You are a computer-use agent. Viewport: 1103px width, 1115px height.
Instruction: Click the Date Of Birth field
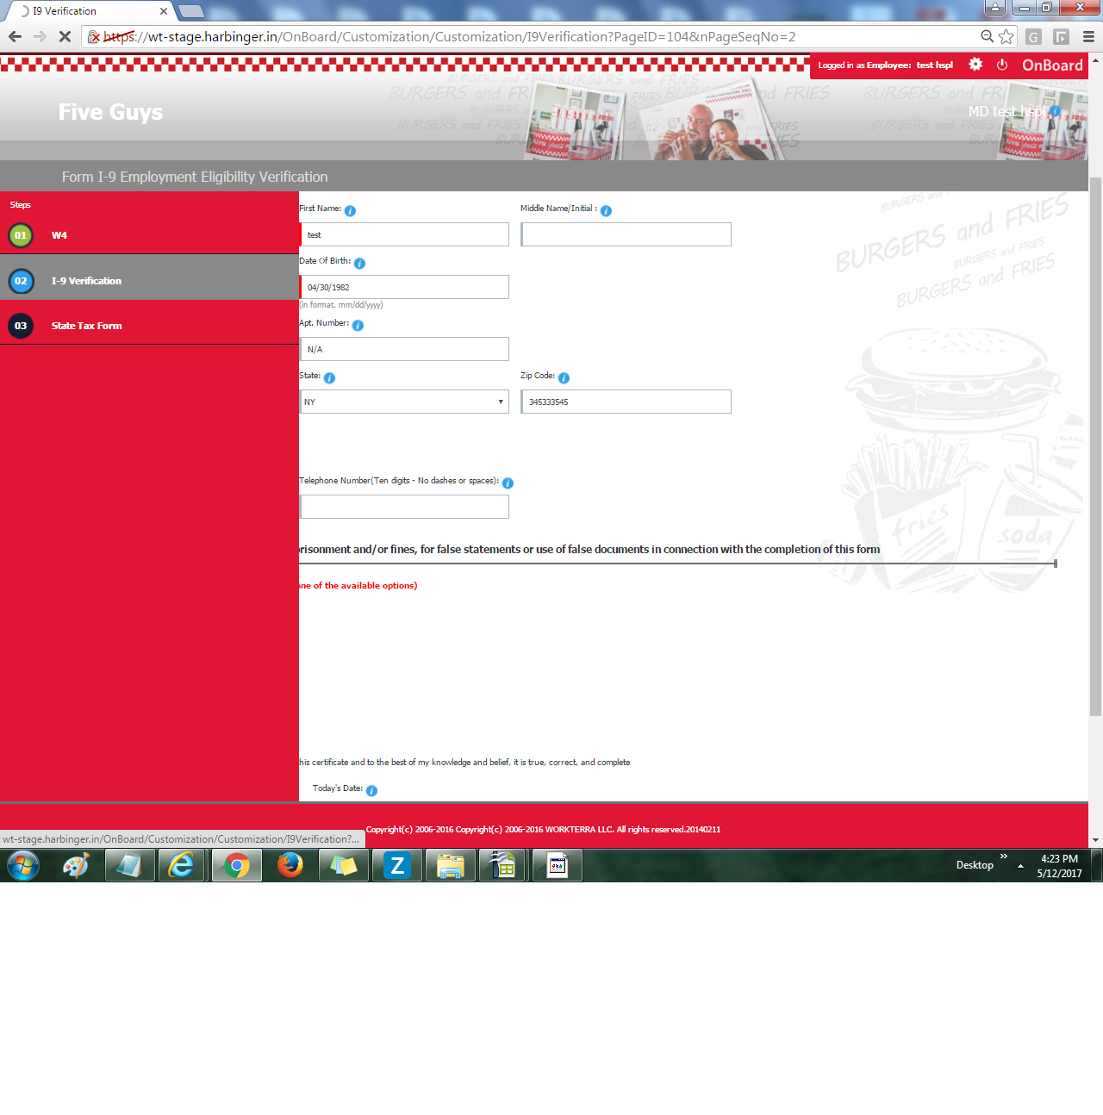point(404,287)
